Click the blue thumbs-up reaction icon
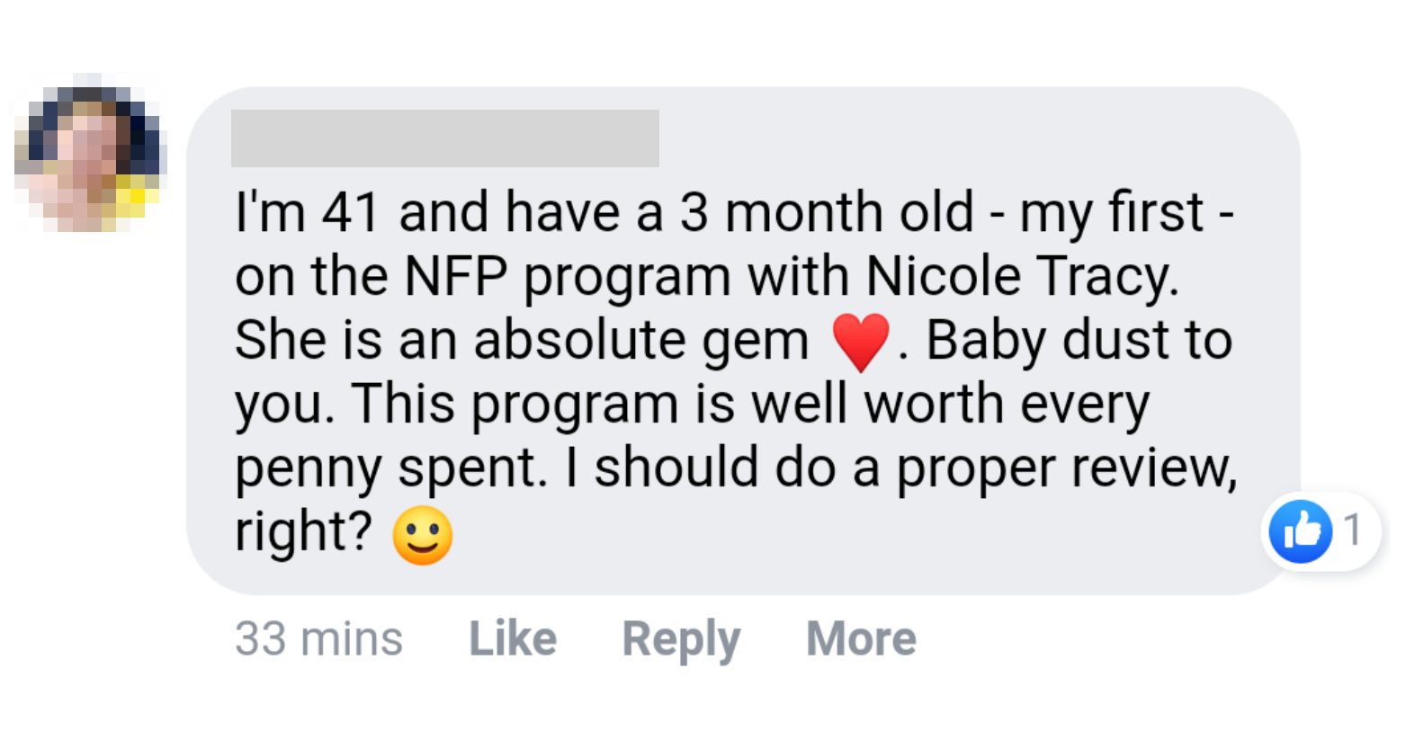Screen dimensions: 1406x740 point(1300,531)
